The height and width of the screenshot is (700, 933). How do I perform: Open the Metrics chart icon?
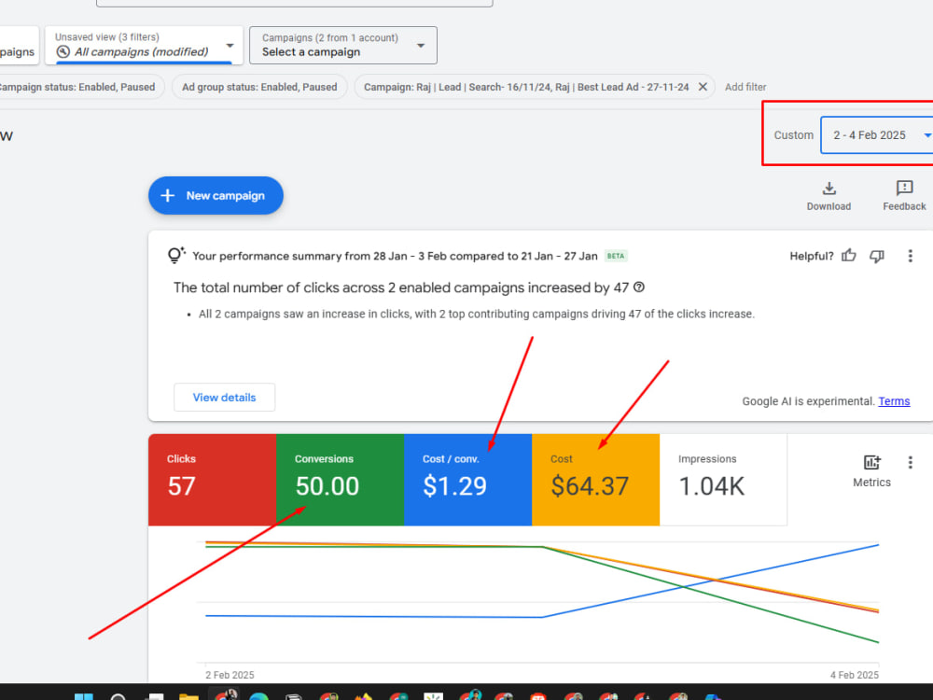click(x=871, y=463)
